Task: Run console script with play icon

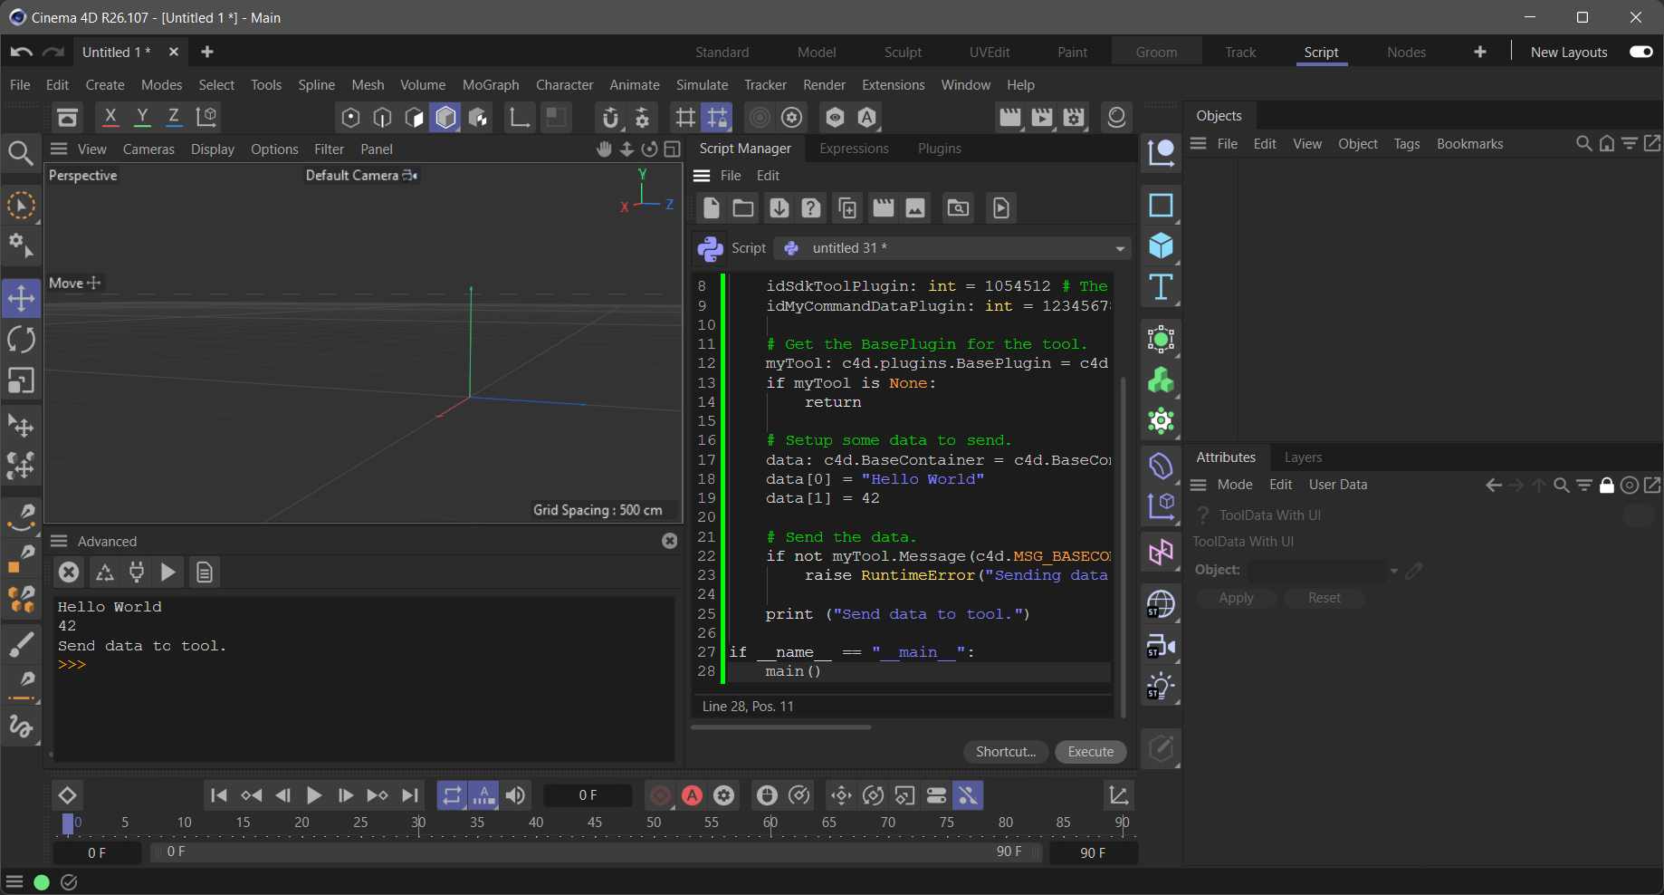Action: click(x=168, y=572)
